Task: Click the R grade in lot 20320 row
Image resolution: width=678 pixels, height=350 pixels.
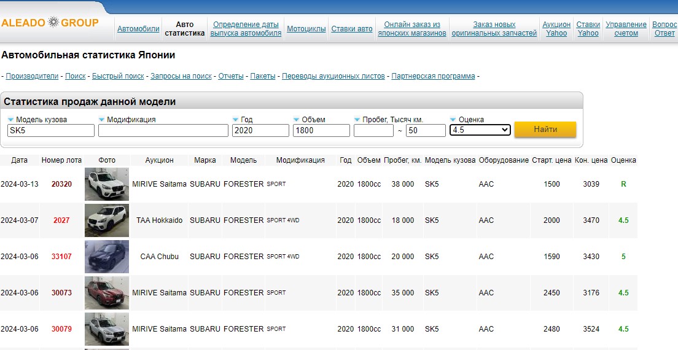Action: click(623, 184)
